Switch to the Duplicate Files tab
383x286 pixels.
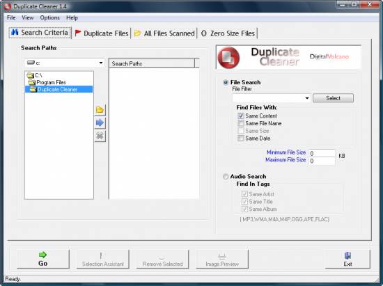(102, 33)
